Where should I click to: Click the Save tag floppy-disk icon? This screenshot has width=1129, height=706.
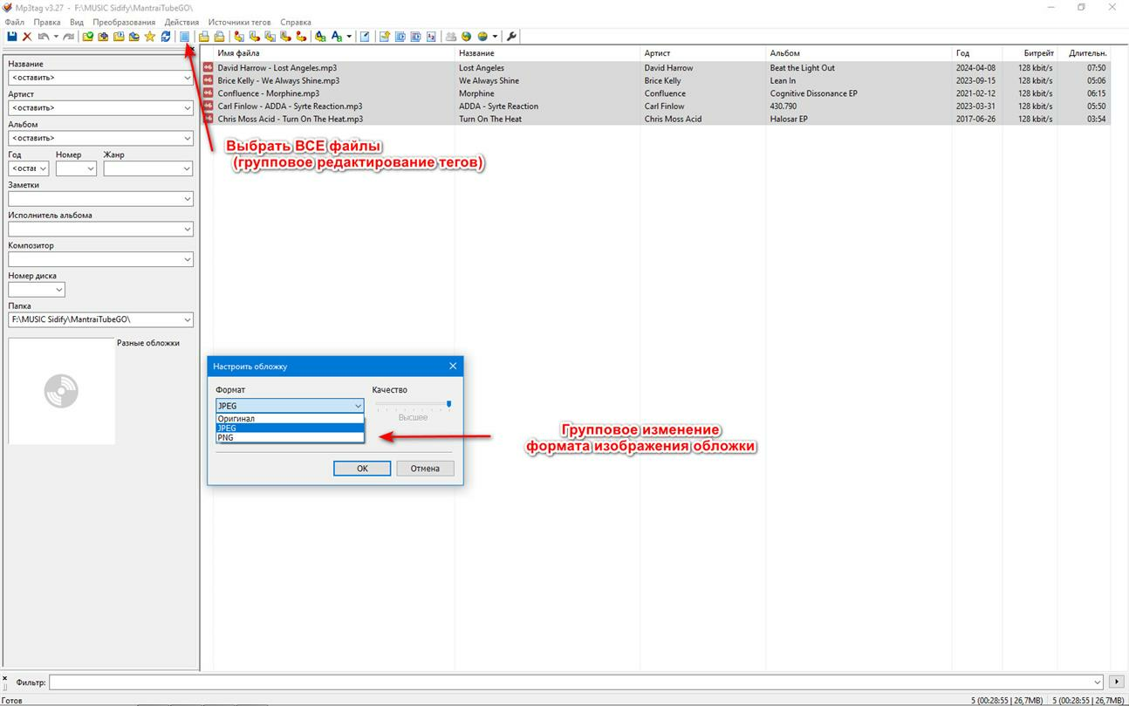point(12,37)
